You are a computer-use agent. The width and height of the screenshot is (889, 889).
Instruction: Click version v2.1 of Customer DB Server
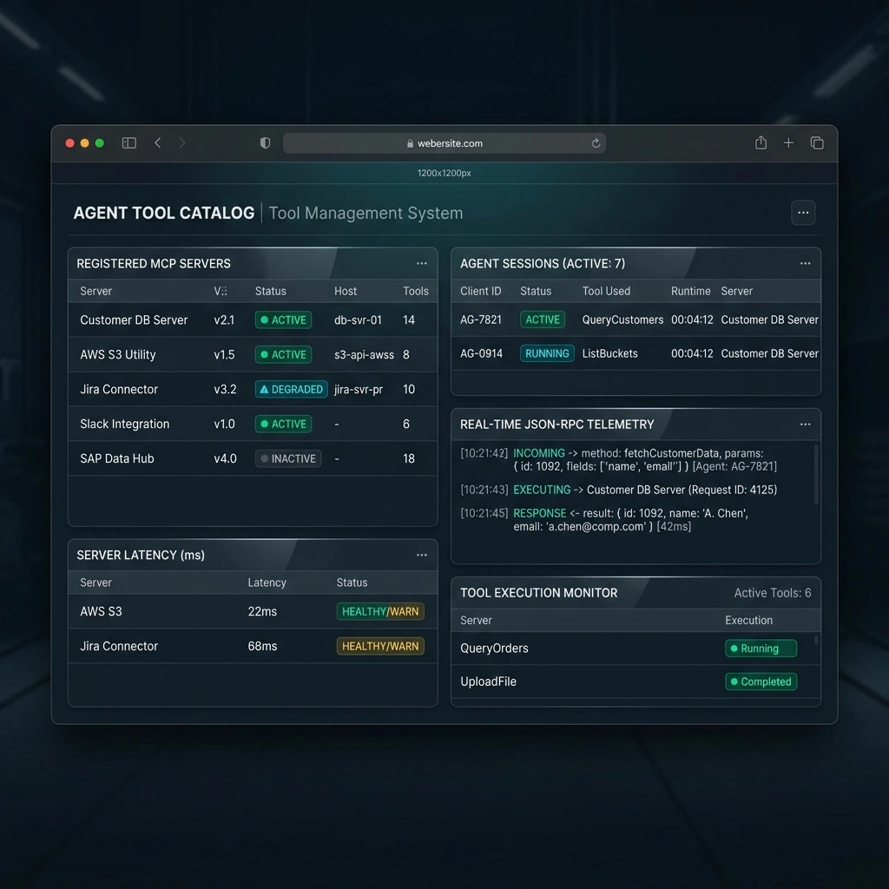[x=224, y=319]
